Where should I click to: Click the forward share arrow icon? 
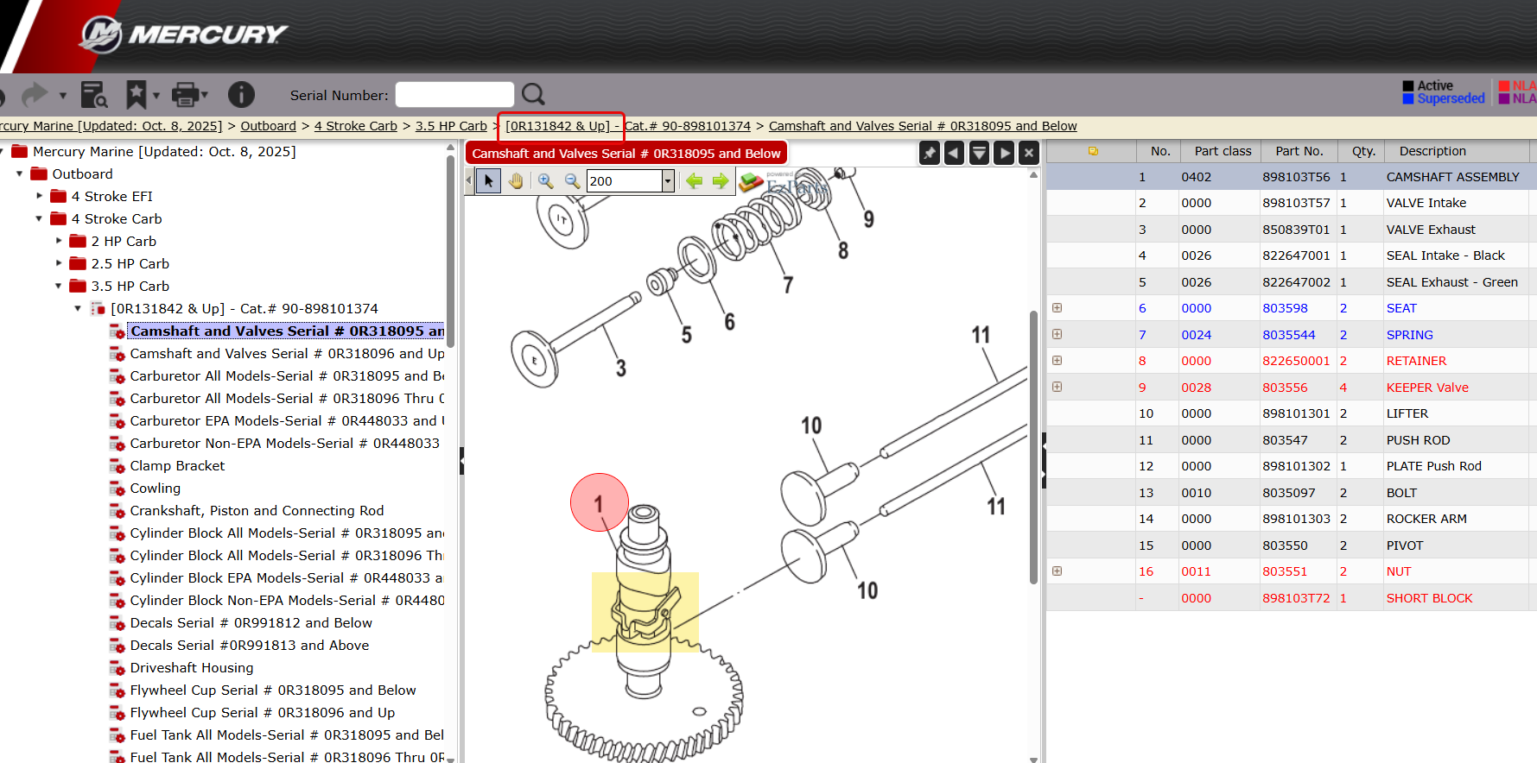(35, 94)
